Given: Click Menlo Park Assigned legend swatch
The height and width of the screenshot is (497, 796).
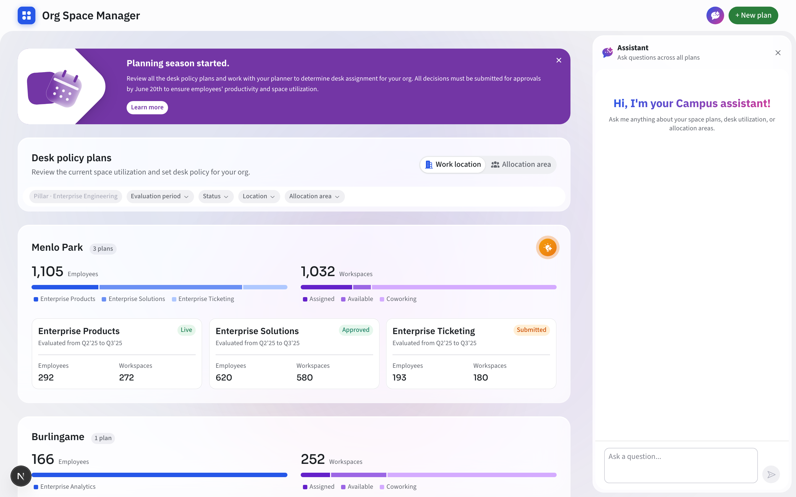Looking at the screenshot, I should (305, 299).
